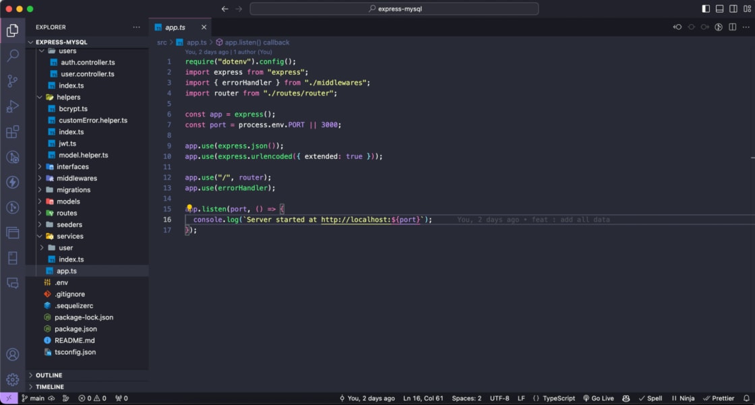Open the Explorer view in activity bar

click(13, 30)
